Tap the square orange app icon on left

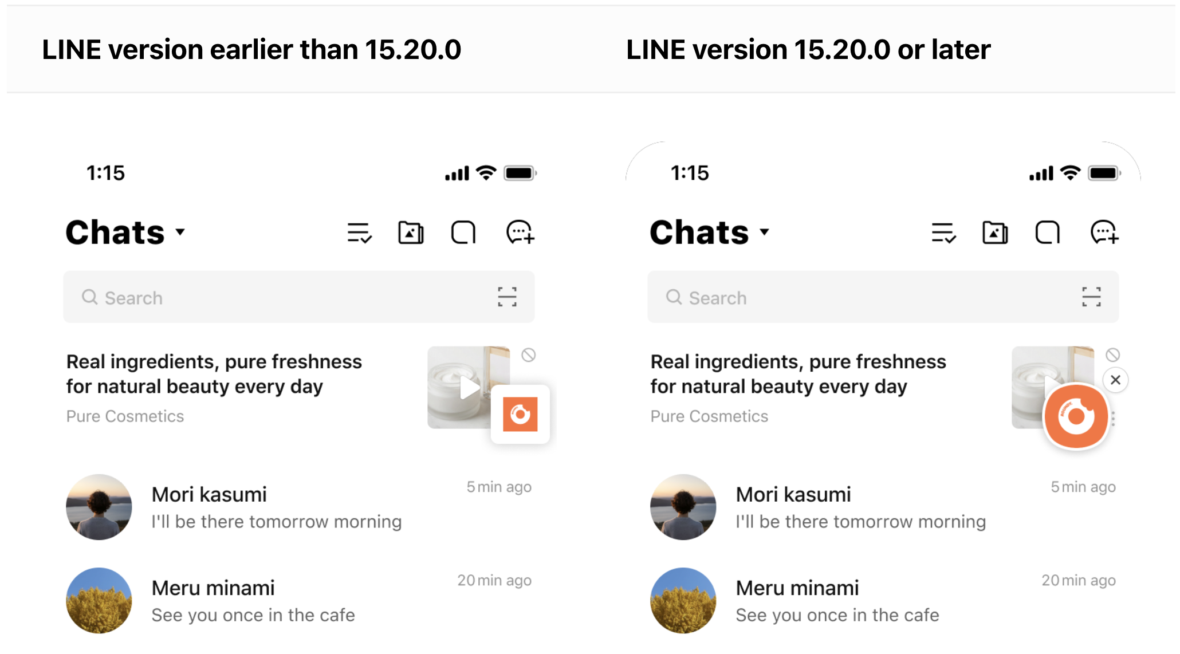520,414
